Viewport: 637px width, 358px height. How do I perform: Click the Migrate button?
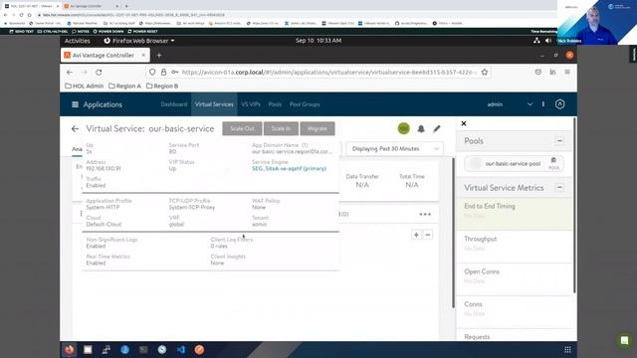(318, 128)
